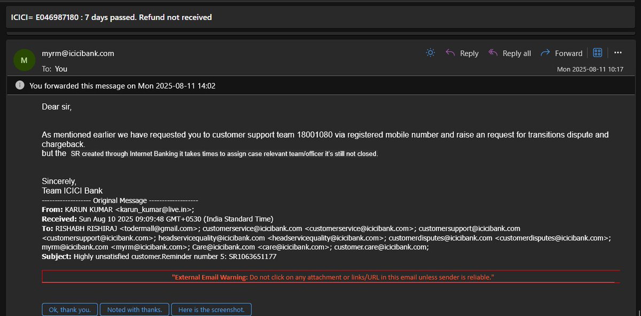Click the Reply all double-arrow icon

[493, 52]
